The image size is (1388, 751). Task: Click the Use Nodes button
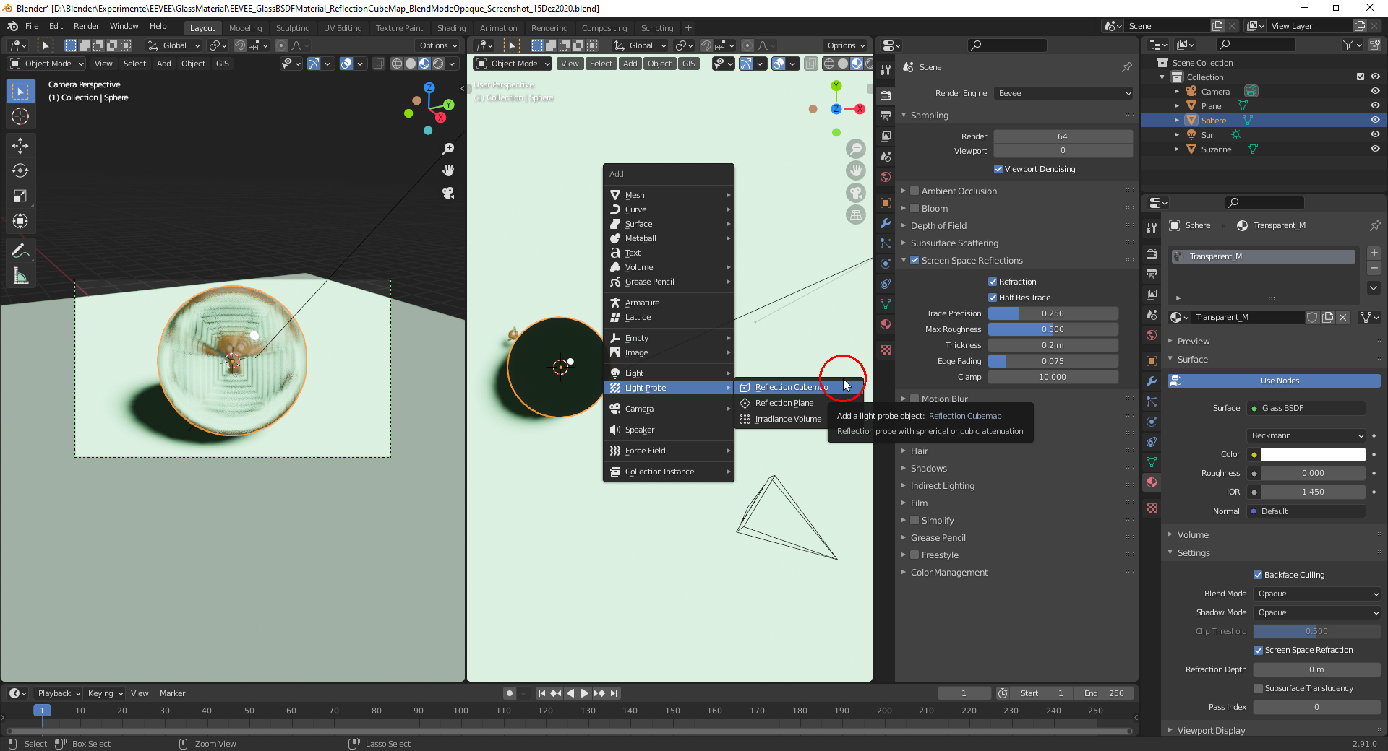tap(1274, 381)
